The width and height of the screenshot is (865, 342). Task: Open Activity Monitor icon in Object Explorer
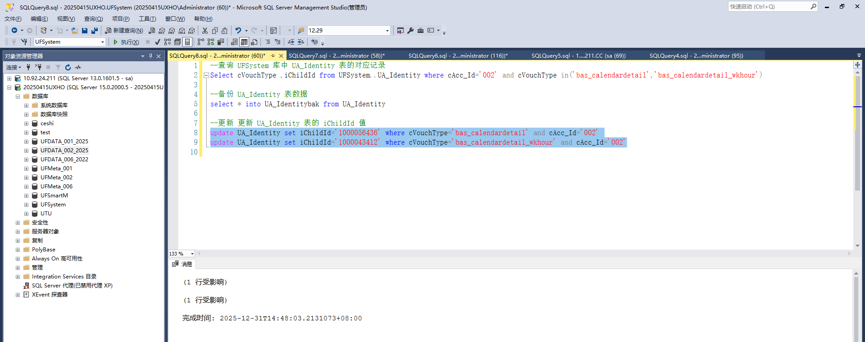(78, 67)
